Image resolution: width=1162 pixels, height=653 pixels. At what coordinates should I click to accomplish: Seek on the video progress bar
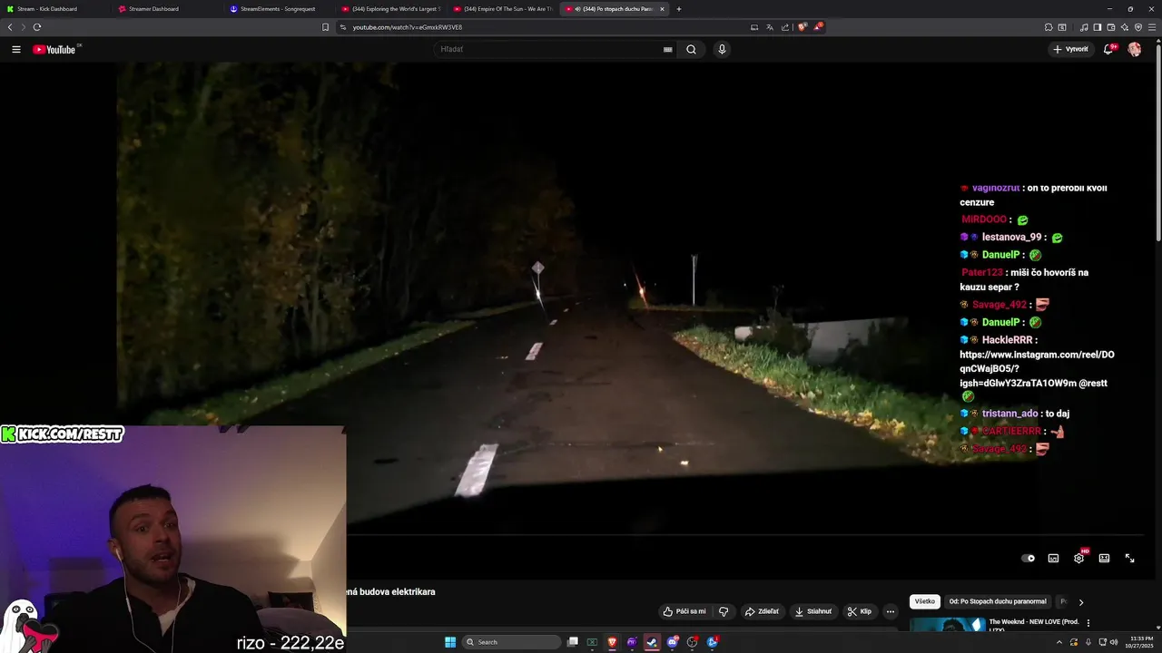[x=744, y=536]
